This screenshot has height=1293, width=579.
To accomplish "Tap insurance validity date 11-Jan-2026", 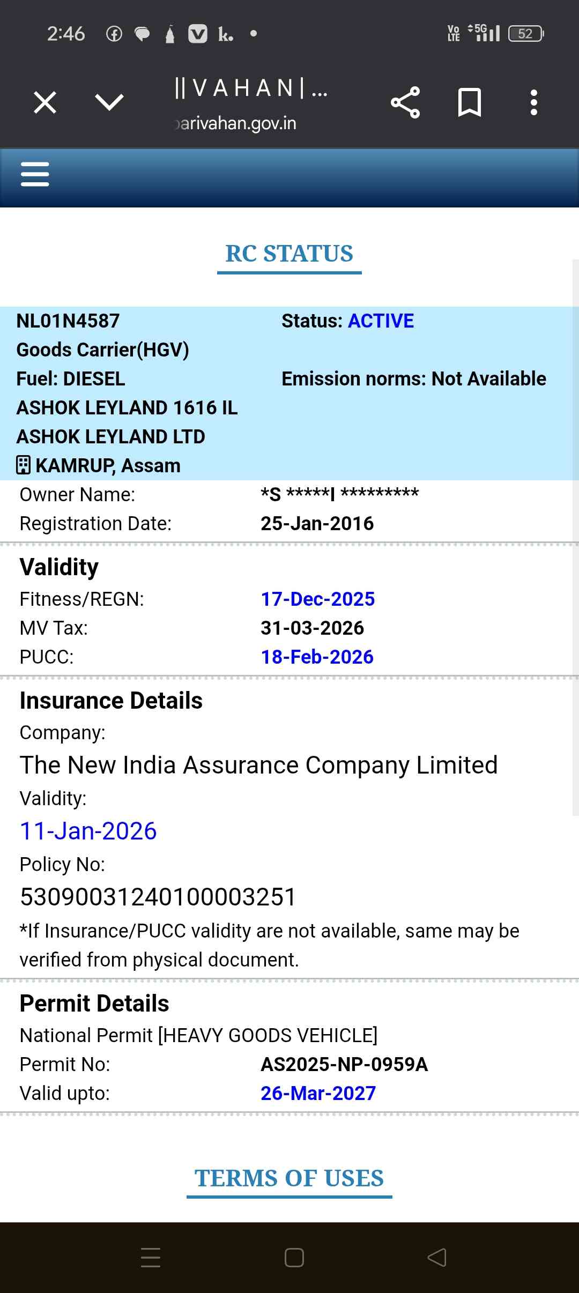I will pyautogui.click(x=88, y=831).
